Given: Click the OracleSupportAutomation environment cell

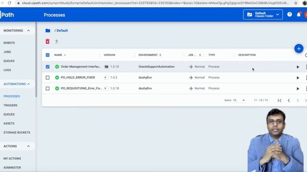Looking at the screenshot, I should point(156,67).
